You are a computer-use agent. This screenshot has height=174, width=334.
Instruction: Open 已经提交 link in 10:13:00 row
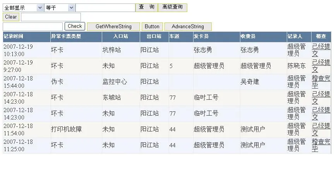(x=321, y=50)
